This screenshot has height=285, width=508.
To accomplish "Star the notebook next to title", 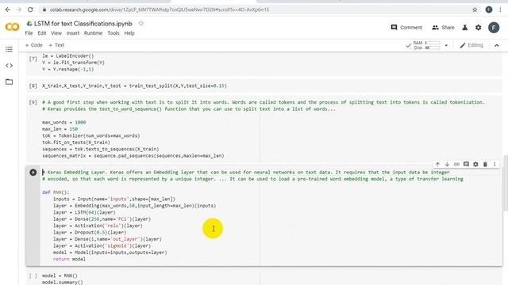I will 141,24.
